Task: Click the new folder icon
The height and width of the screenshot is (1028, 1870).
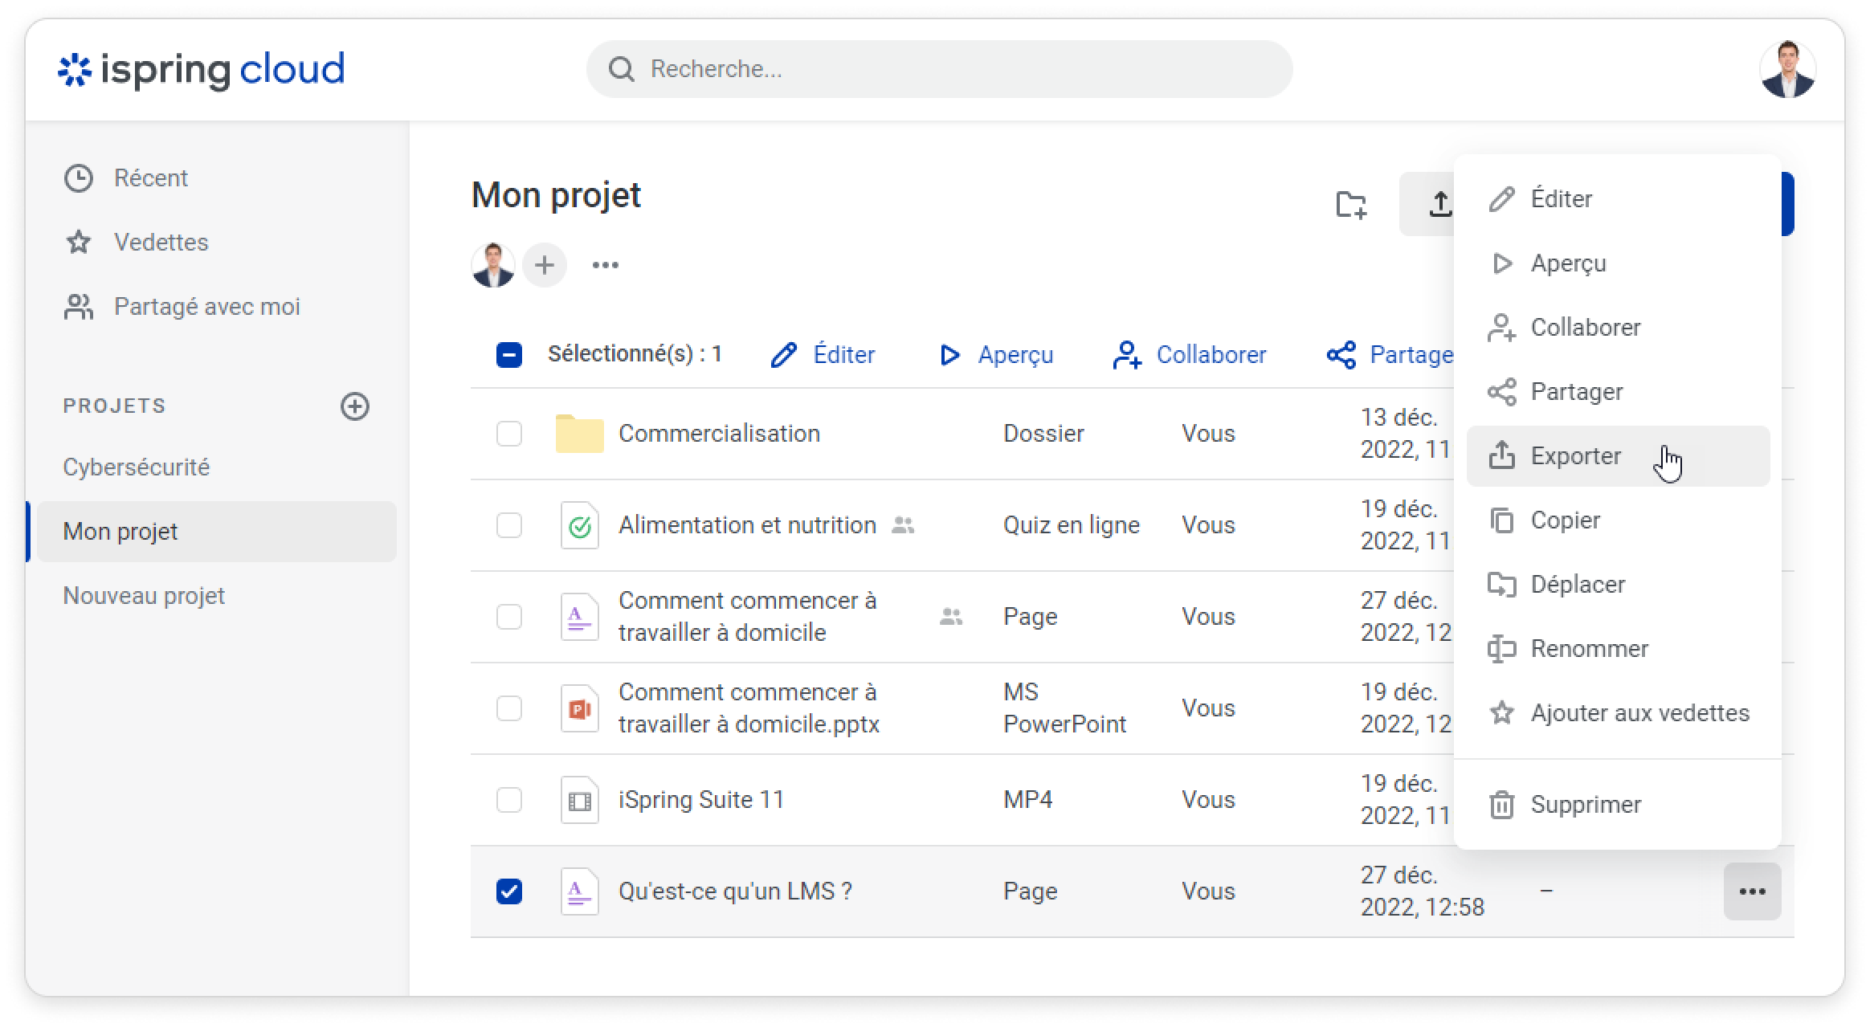Action: 1351,204
